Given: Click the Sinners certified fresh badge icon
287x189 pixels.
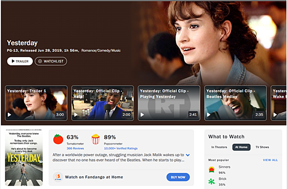Looking at the screenshot, I should tap(212, 169).
